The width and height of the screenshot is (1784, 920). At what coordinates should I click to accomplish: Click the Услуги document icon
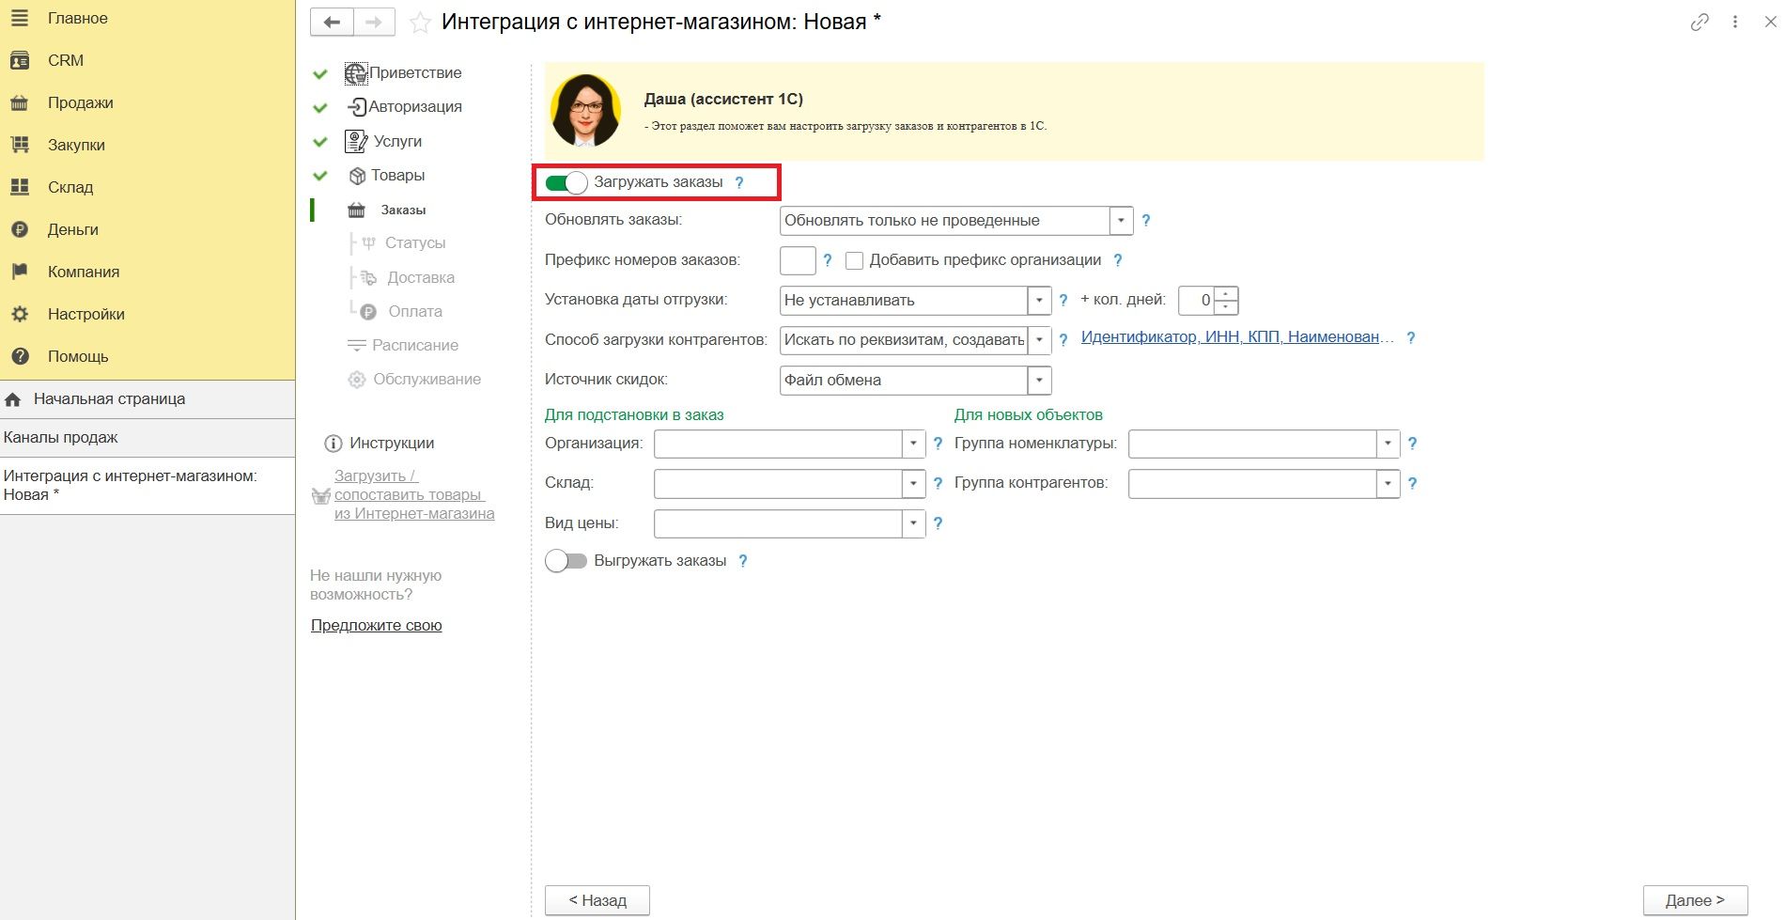356,141
